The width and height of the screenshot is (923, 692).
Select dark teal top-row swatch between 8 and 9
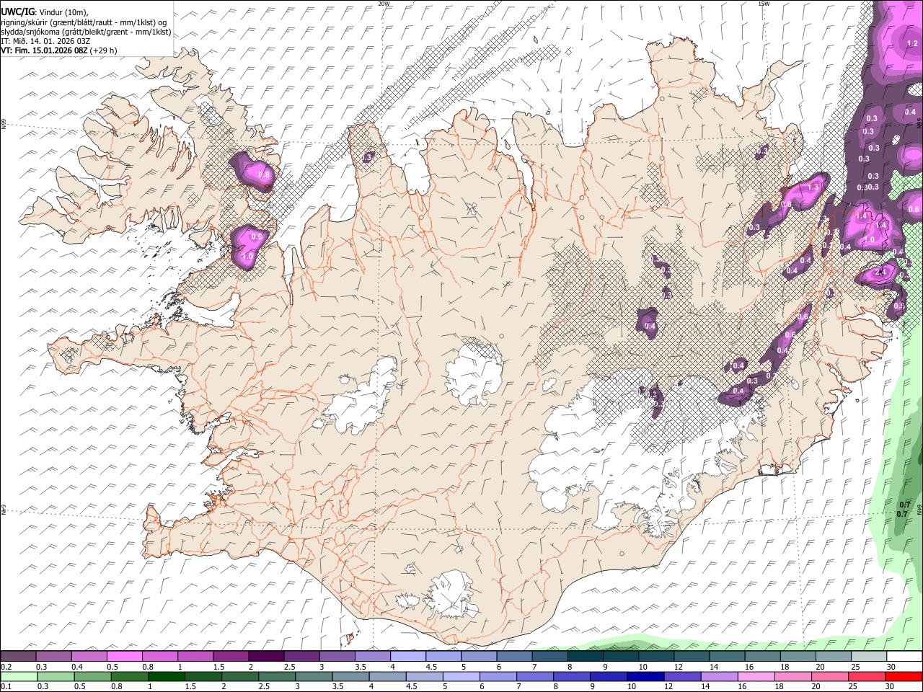[585, 656]
